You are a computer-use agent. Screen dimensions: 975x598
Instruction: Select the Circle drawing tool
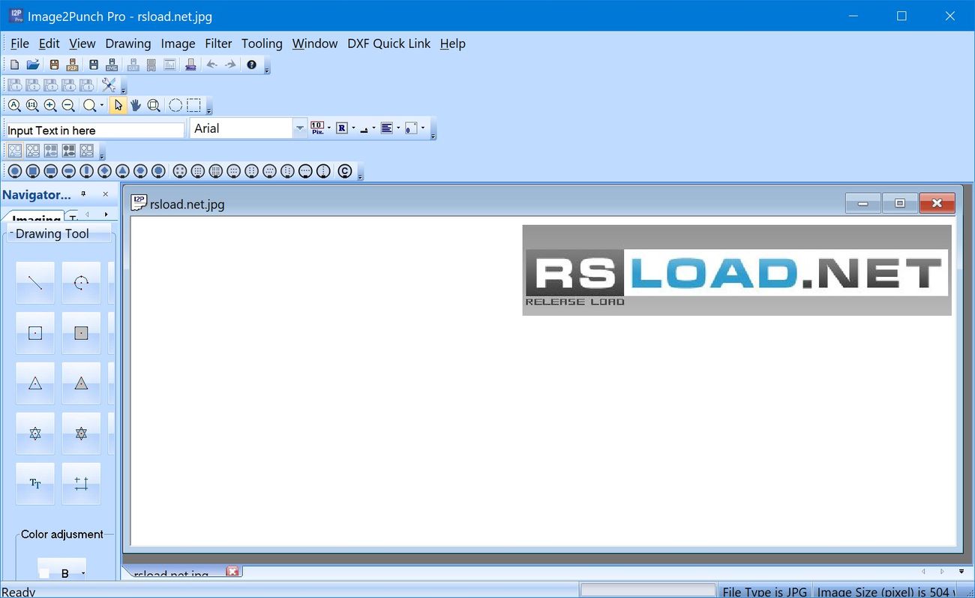[x=81, y=283]
